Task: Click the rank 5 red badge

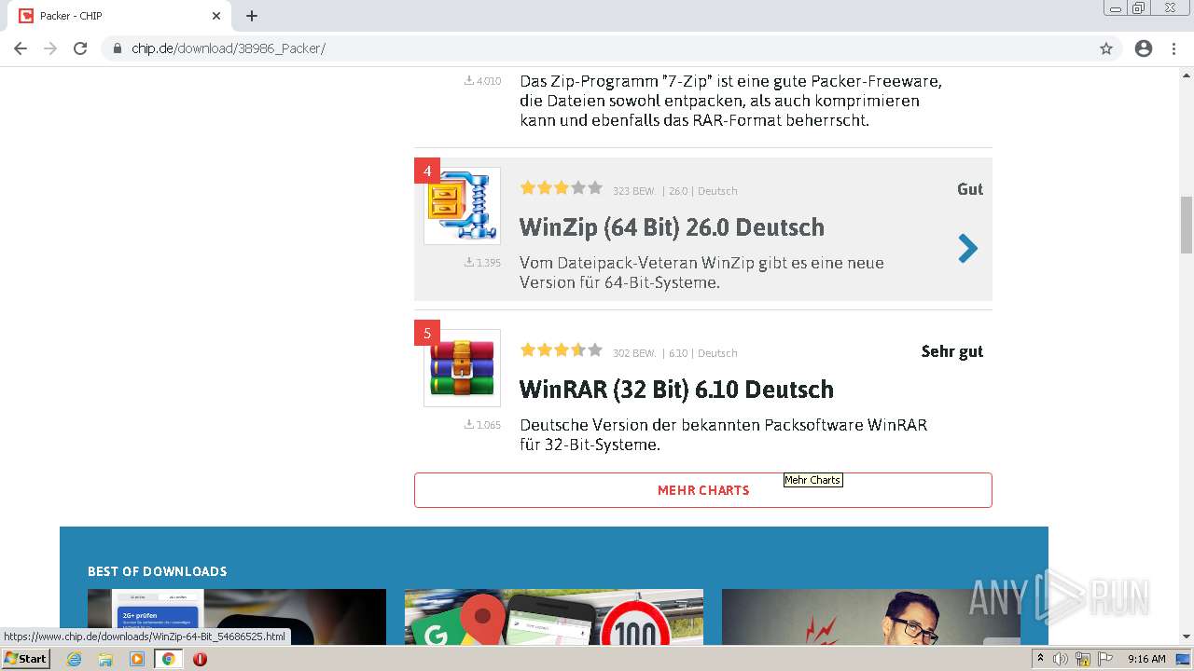Action: point(427,333)
